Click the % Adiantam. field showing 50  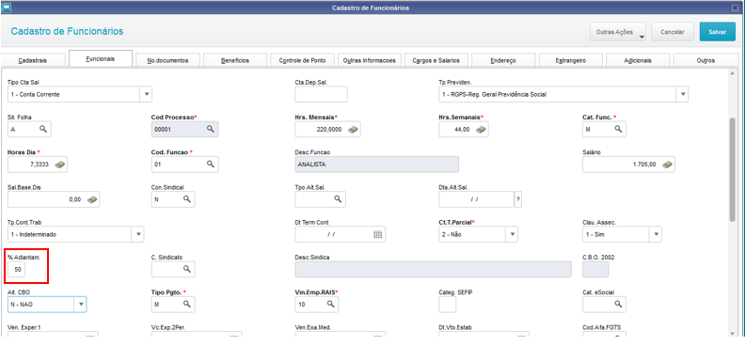[17, 270]
